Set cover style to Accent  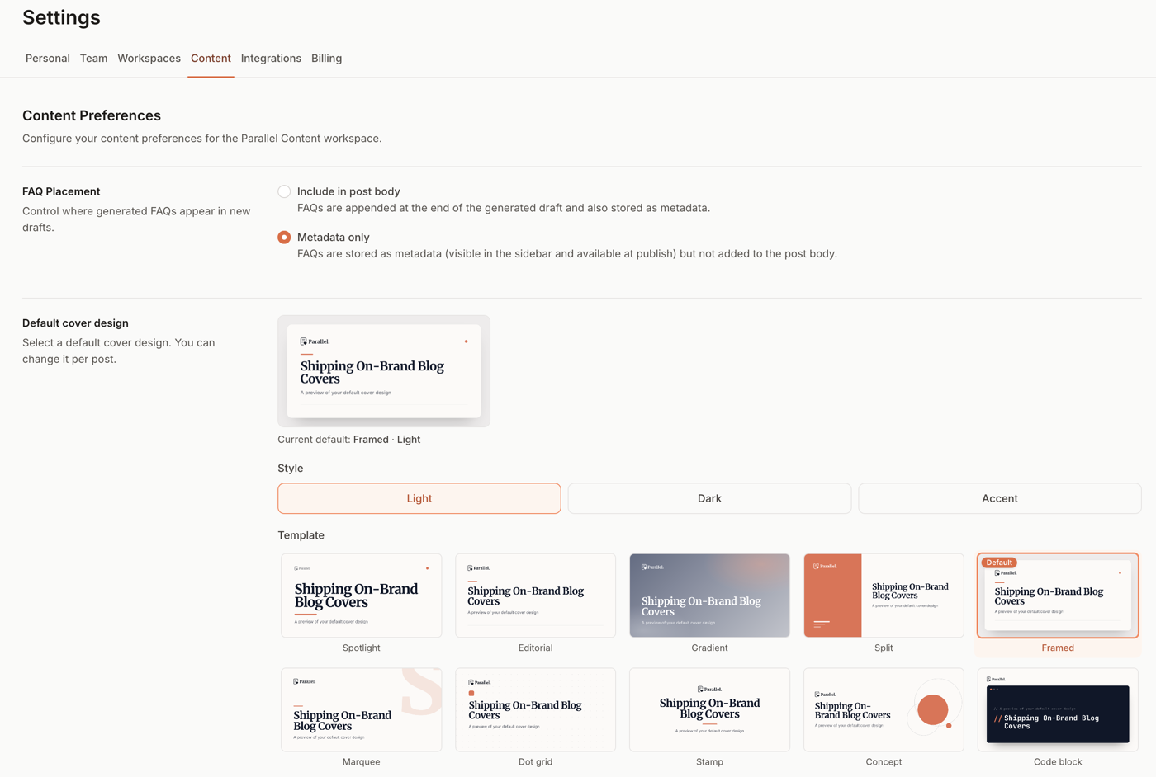click(1000, 498)
